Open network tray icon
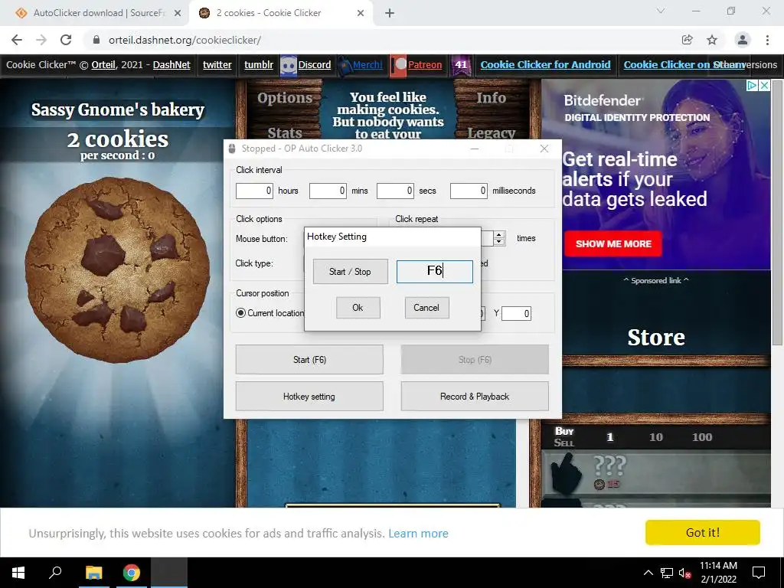The width and height of the screenshot is (784, 588). [x=667, y=573]
